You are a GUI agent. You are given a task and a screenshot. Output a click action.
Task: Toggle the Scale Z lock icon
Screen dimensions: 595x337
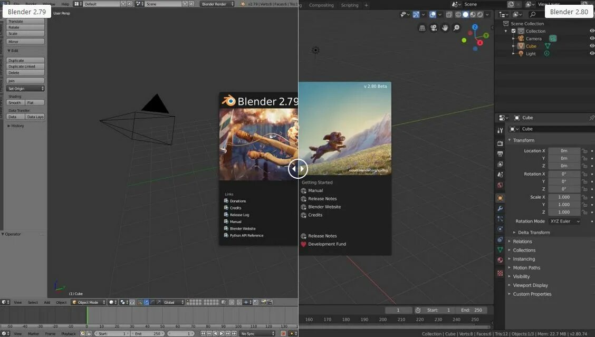point(585,212)
